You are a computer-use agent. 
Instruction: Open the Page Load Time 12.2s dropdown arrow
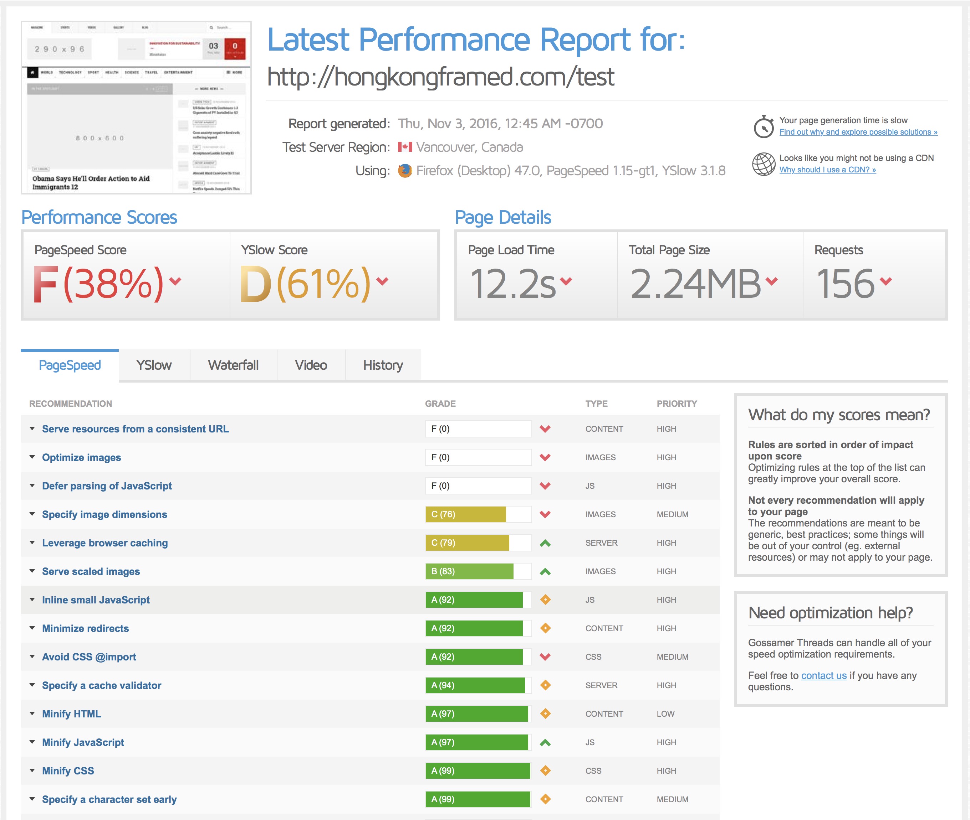click(x=566, y=281)
